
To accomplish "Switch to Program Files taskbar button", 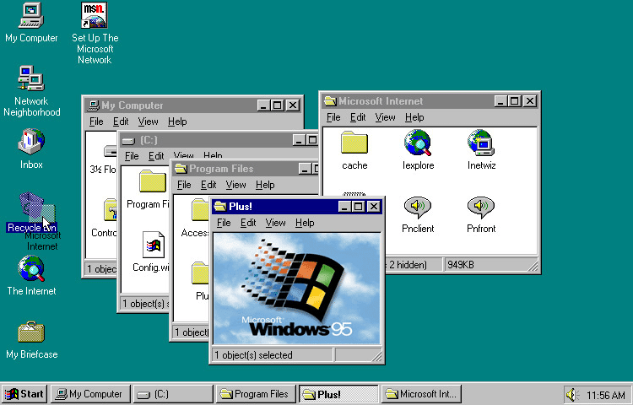I will [x=256, y=394].
